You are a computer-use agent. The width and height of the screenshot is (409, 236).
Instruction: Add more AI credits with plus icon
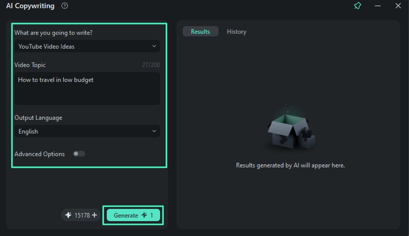[x=94, y=215]
